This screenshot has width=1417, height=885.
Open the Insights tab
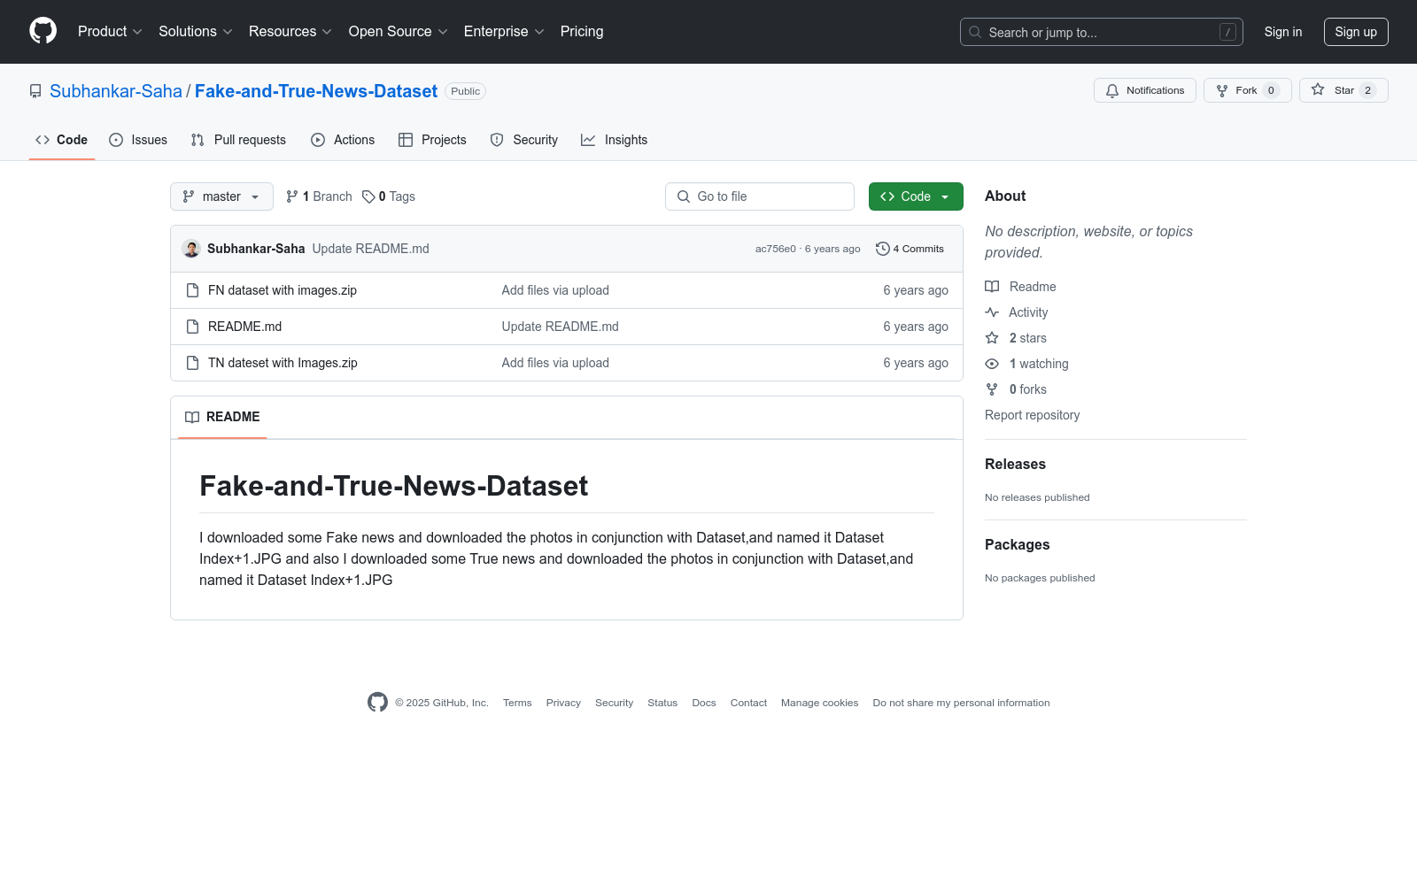click(x=615, y=140)
